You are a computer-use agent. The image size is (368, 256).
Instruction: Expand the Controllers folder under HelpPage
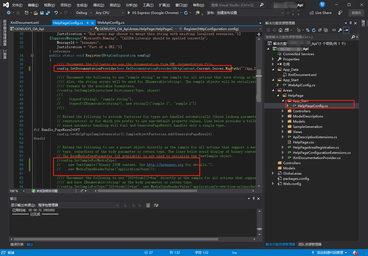click(283, 111)
